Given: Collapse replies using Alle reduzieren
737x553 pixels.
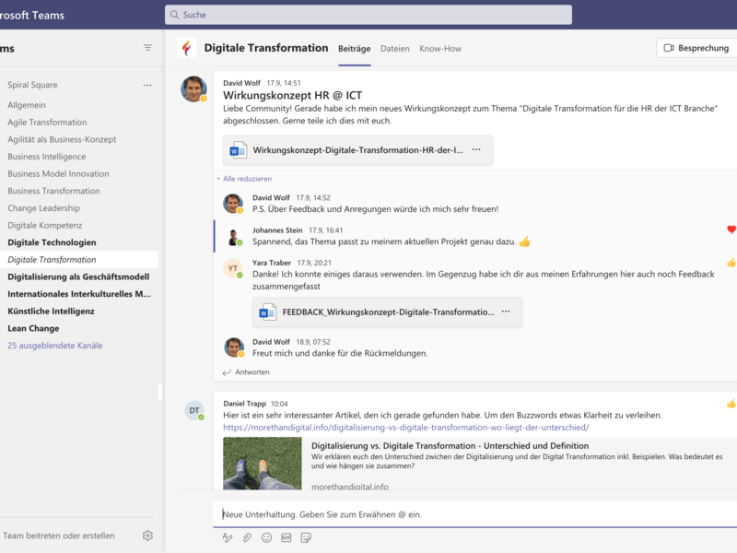Looking at the screenshot, I should (x=247, y=179).
